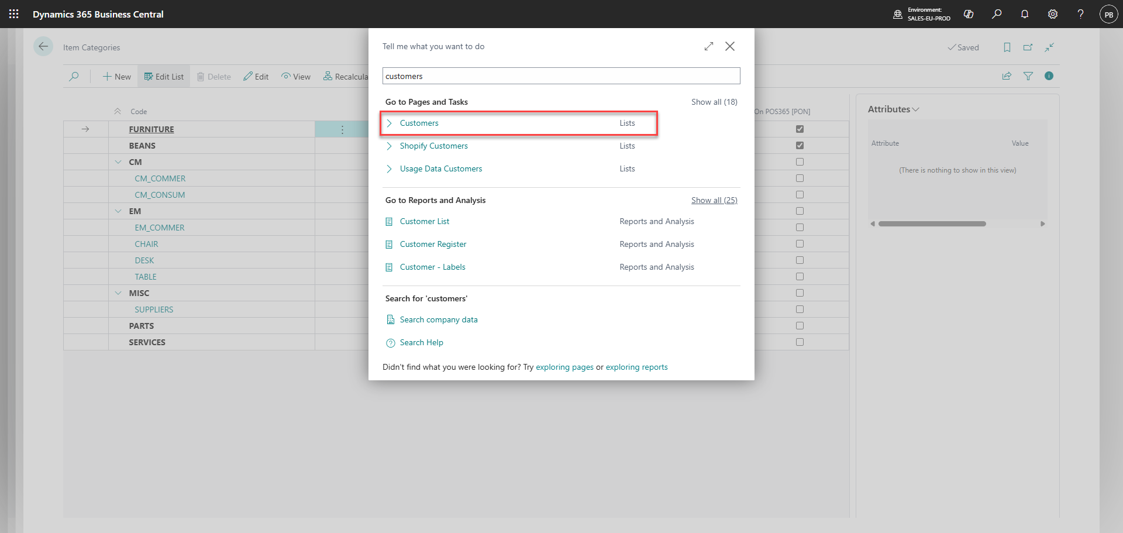Collapse the CM category

tap(118, 162)
